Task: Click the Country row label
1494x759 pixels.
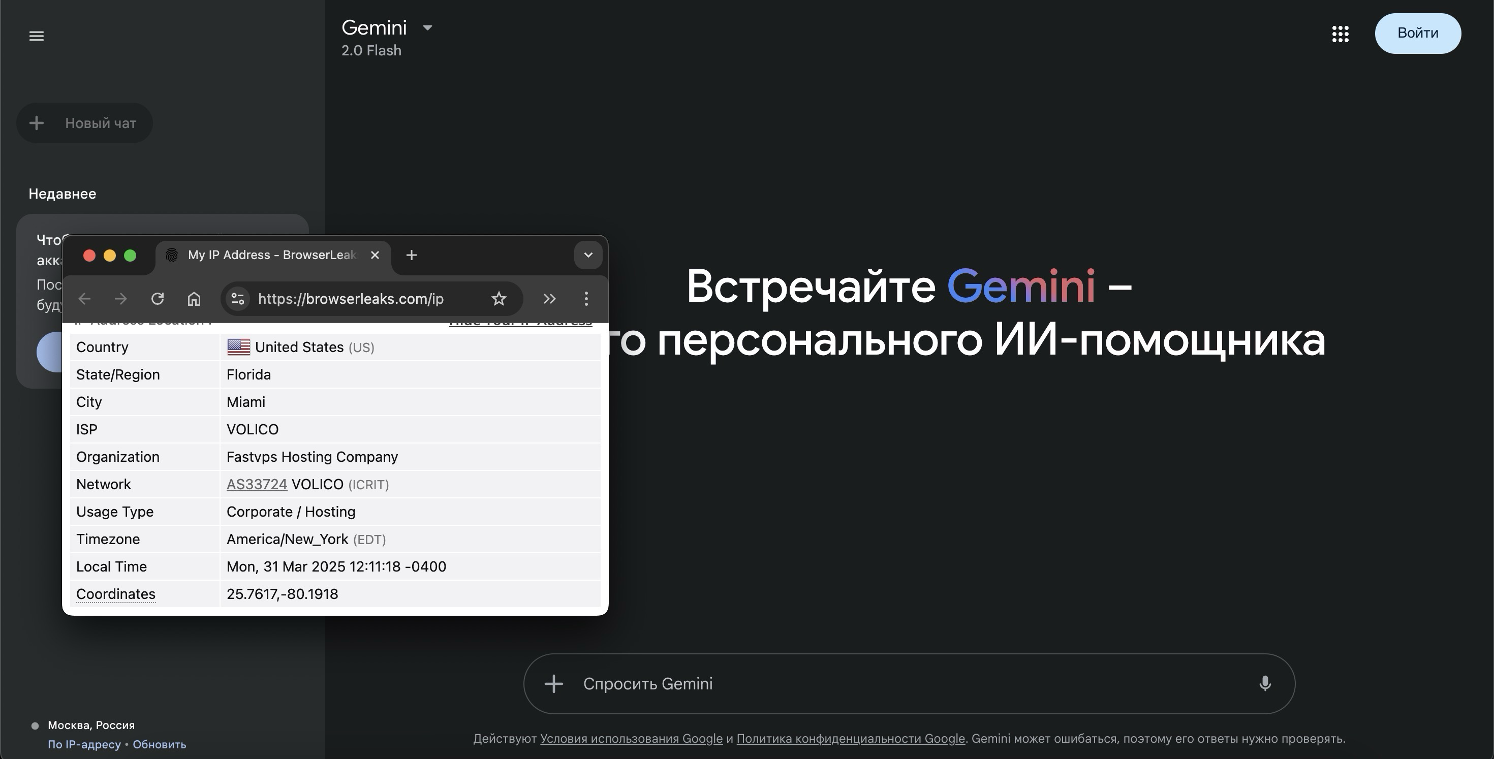Action: point(102,347)
